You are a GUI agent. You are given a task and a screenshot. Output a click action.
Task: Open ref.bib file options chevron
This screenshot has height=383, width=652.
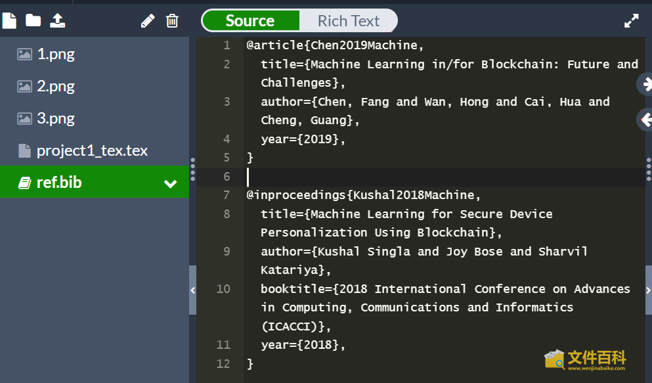click(x=170, y=183)
